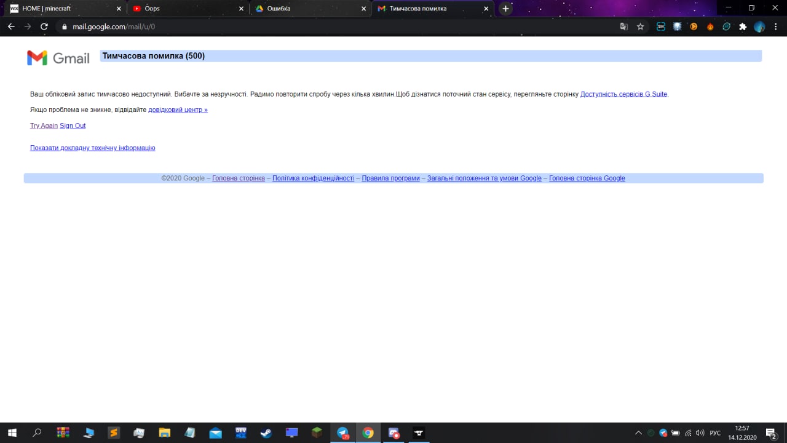Open Google Translate icon in address bar
Viewport: 787px width, 443px height.
point(624,26)
